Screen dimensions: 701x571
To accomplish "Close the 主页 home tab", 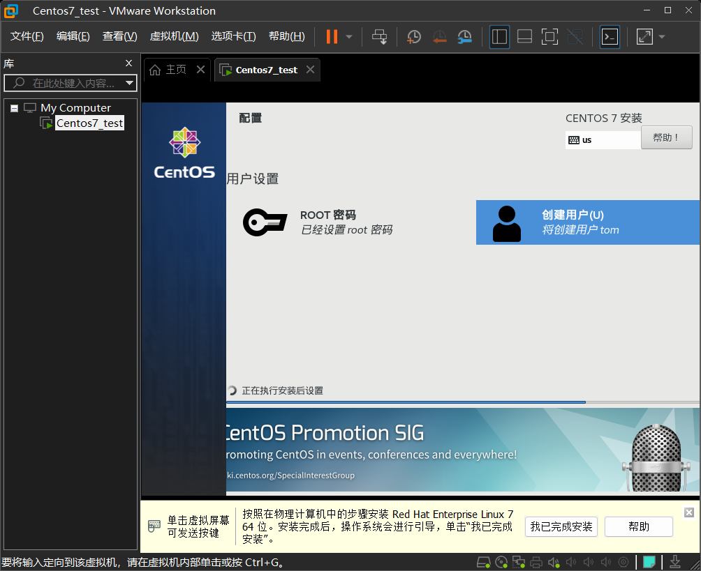I will coord(200,70).
